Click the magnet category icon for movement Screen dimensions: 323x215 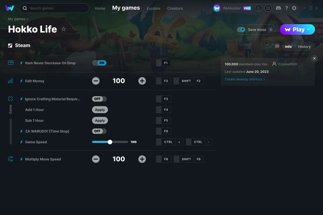click(x=10, y=159)
